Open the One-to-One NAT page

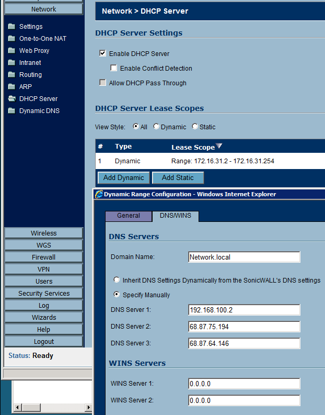(x=43, y=39)
